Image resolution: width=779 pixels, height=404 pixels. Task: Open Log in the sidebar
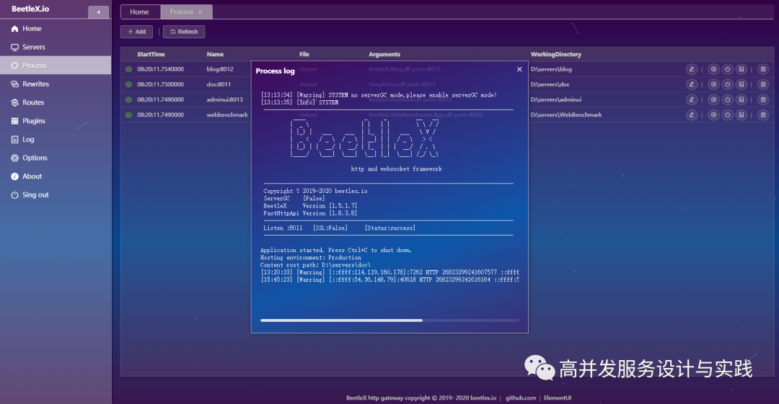(x=56, y=140)
